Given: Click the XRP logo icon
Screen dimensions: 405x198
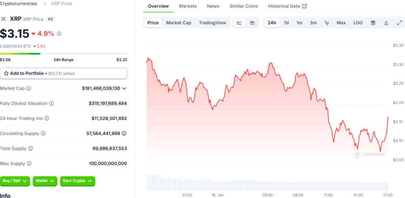Looking at the screenshot, I should 4,19.
